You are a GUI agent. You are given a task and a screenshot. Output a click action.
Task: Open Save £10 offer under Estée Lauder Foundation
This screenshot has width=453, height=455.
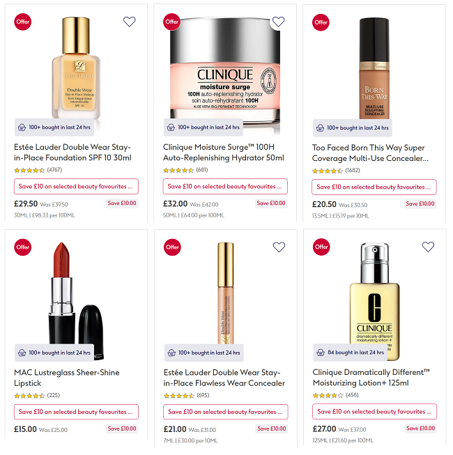coord(76,187)
